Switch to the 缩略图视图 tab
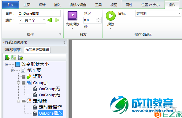The width and height of the screenshot is (182, 118). (x=13, y=50)
